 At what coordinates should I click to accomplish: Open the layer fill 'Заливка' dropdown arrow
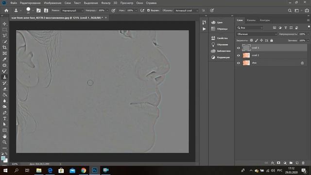tap(308, 40)
